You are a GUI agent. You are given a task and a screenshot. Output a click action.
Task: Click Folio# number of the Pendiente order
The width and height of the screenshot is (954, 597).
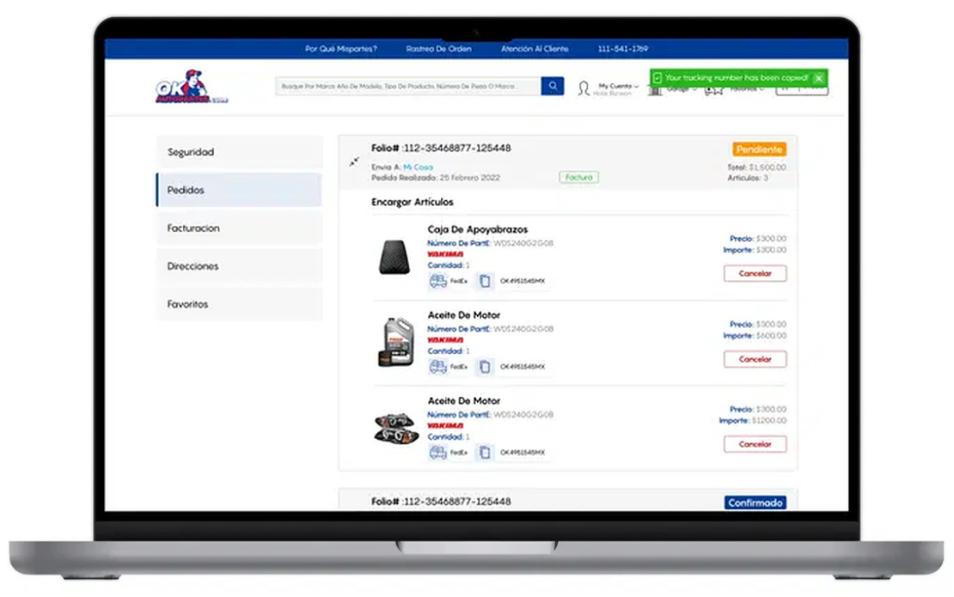point(441,149)
